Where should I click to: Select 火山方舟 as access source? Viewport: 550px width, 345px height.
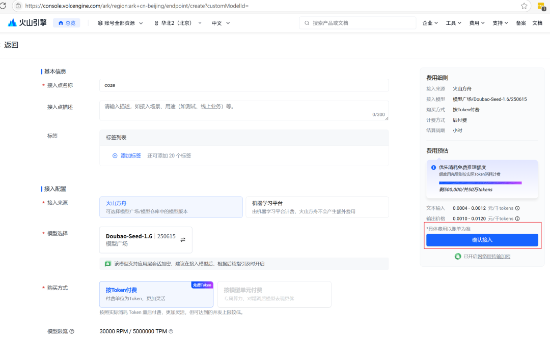click(x=171, y=207)
